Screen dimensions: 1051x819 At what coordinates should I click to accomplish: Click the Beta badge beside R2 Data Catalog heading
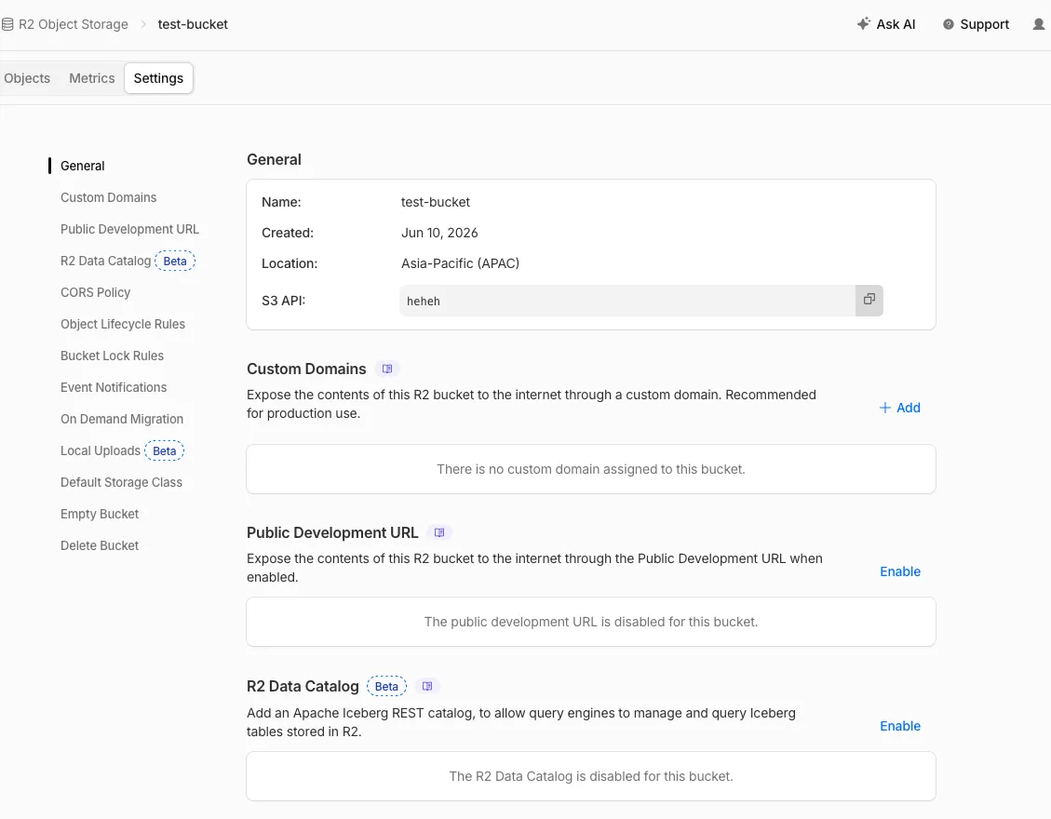[x=386, y=686]
